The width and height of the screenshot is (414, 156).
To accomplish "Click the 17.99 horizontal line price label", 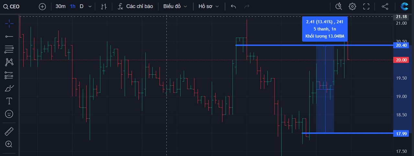I will point(401,133).
